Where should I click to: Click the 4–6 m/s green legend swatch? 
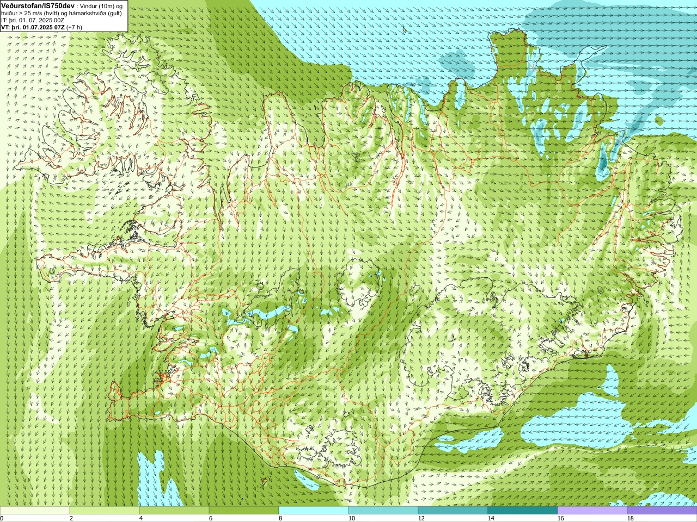point(174,511)
